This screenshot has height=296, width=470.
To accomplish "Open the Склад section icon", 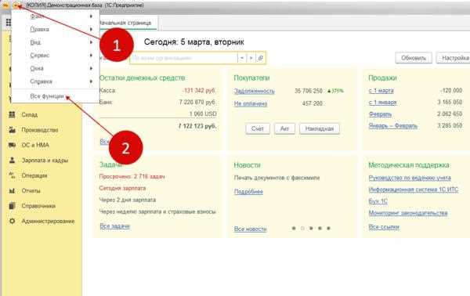I will 12,114.
